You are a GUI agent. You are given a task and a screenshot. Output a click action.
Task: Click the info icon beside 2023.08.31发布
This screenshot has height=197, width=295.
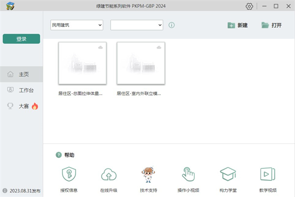coord(5,191)
